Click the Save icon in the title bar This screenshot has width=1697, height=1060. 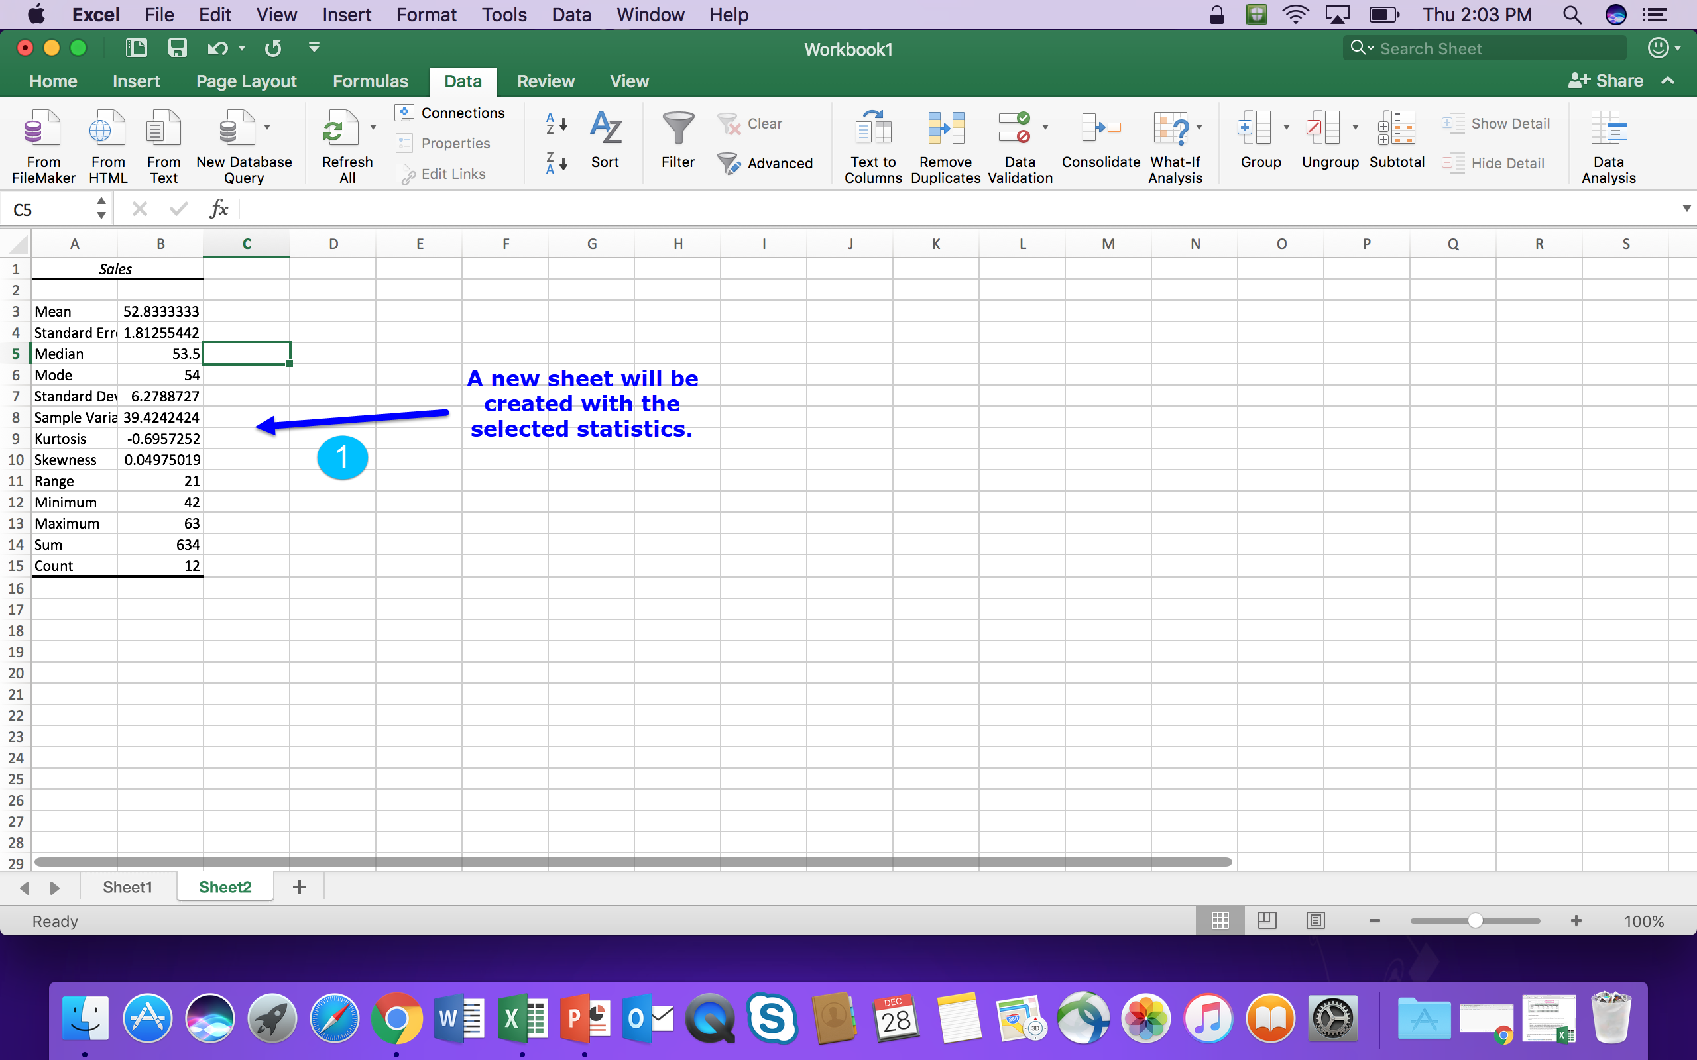177,48
